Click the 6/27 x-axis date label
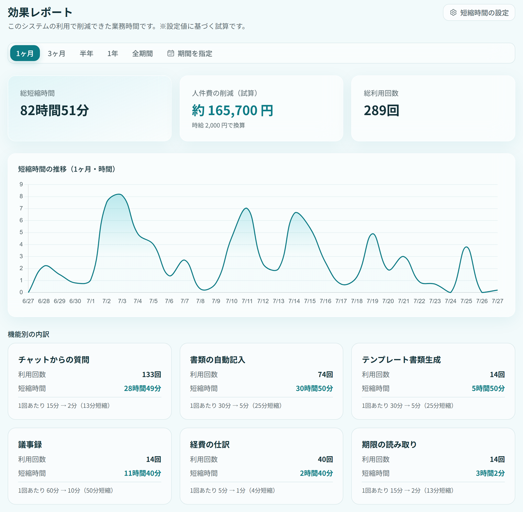The width and height of the screenshot is (523, 512). pos(28,301)
